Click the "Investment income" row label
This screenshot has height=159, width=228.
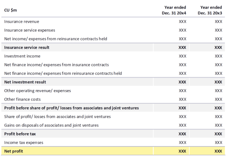click(x=22, y=56)
